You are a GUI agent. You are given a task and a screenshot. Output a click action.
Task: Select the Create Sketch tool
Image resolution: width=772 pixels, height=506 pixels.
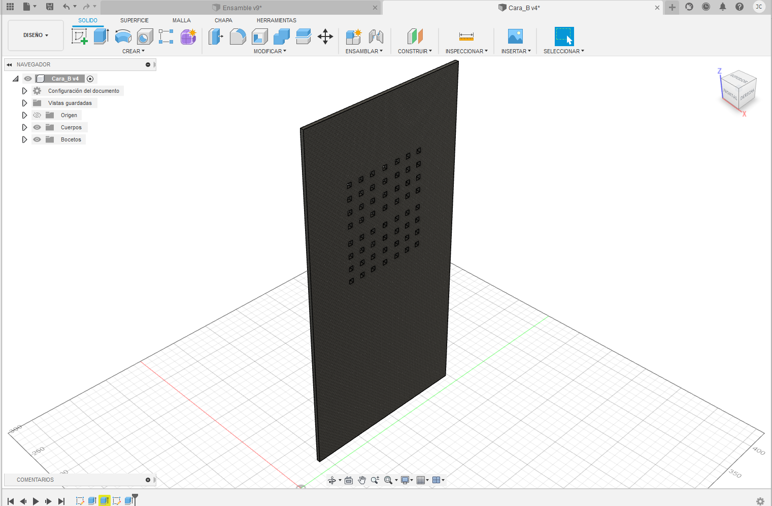[80, 37]
